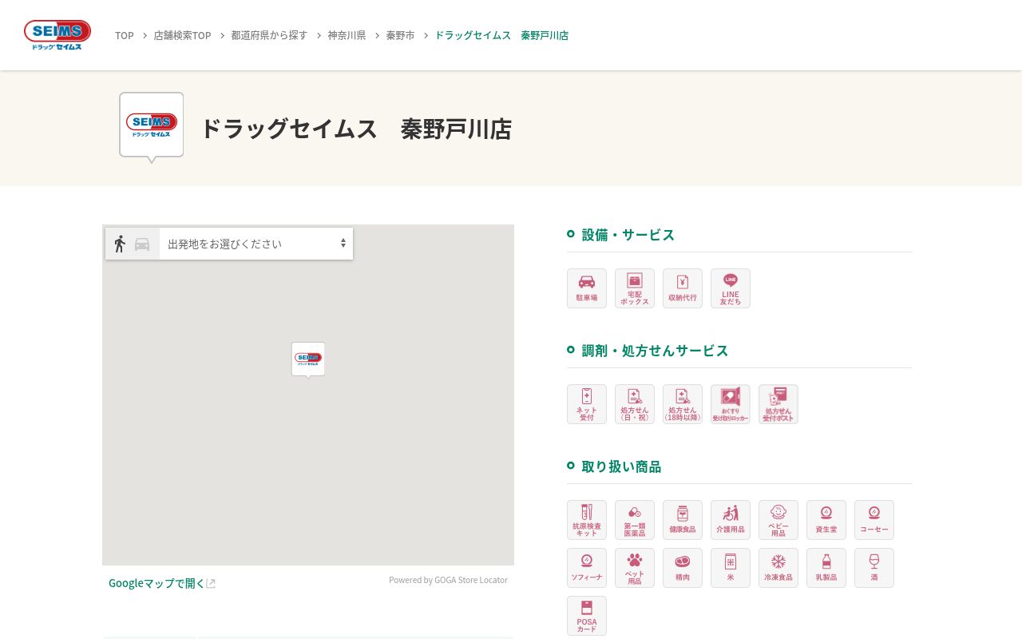
Task: Click the 処方せん(18時以降) icon
Action: point(683,404)
